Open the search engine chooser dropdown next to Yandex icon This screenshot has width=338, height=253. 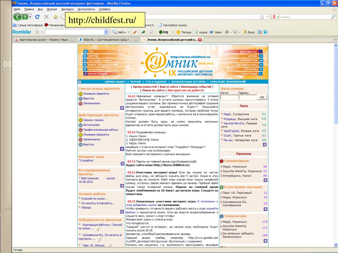[x=278, y=17]
